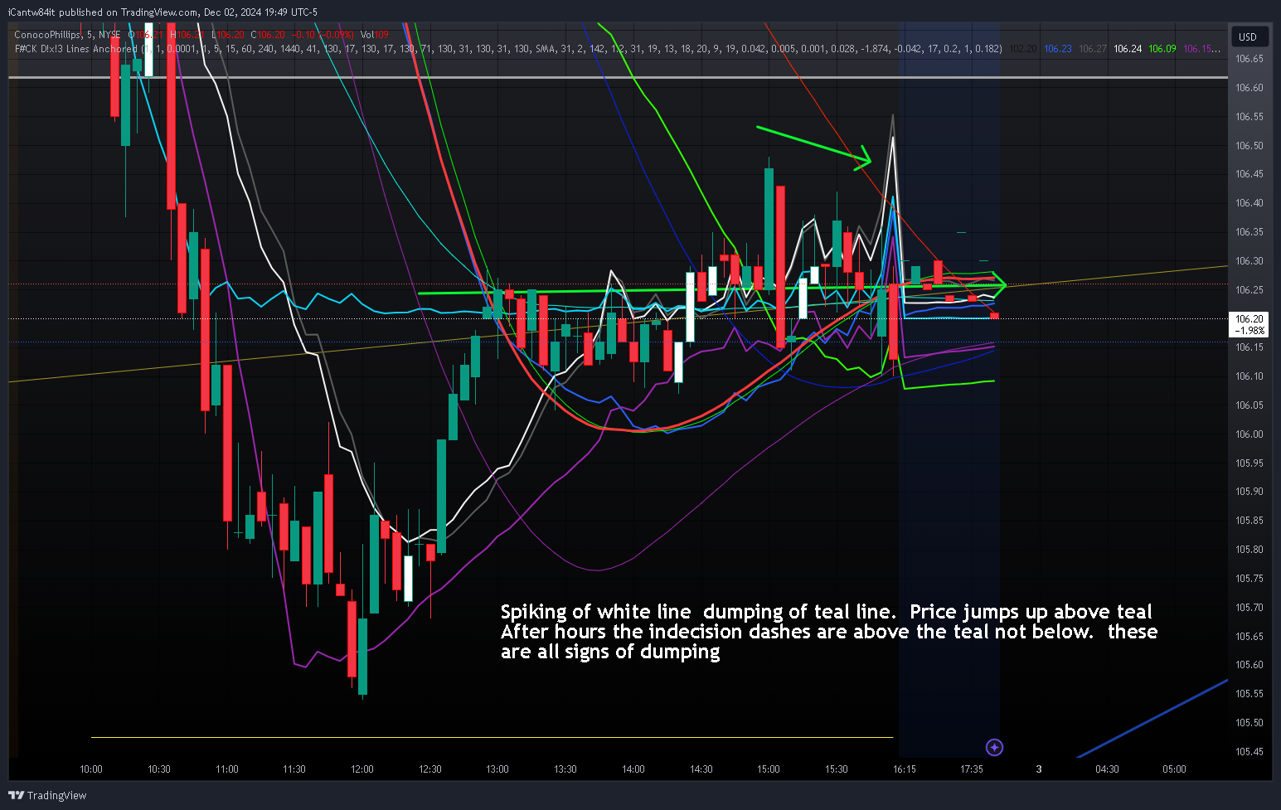Viewport: 1281px width, 810px height.
Task: Click the 17:35 label on the time axis
Action: point(972,769)
